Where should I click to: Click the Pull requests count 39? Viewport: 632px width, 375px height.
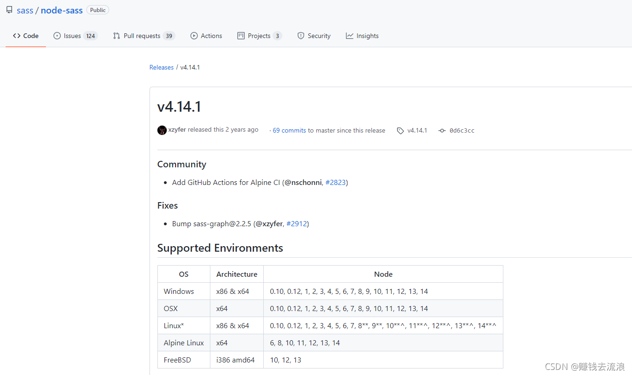point(169,36)
